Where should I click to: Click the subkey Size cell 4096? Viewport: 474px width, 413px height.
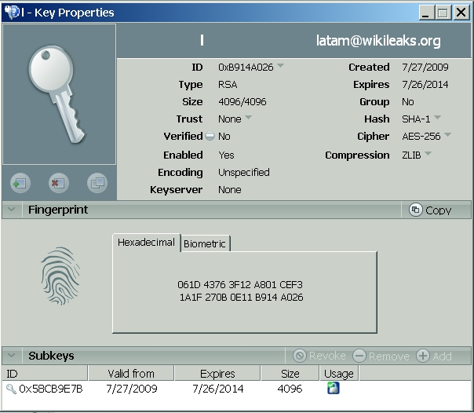pos(290,389)
